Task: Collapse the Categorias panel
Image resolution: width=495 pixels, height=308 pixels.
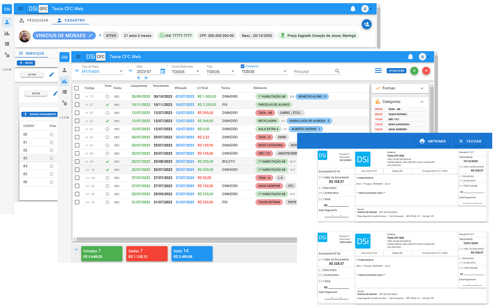Action: (x=422, y=102)
